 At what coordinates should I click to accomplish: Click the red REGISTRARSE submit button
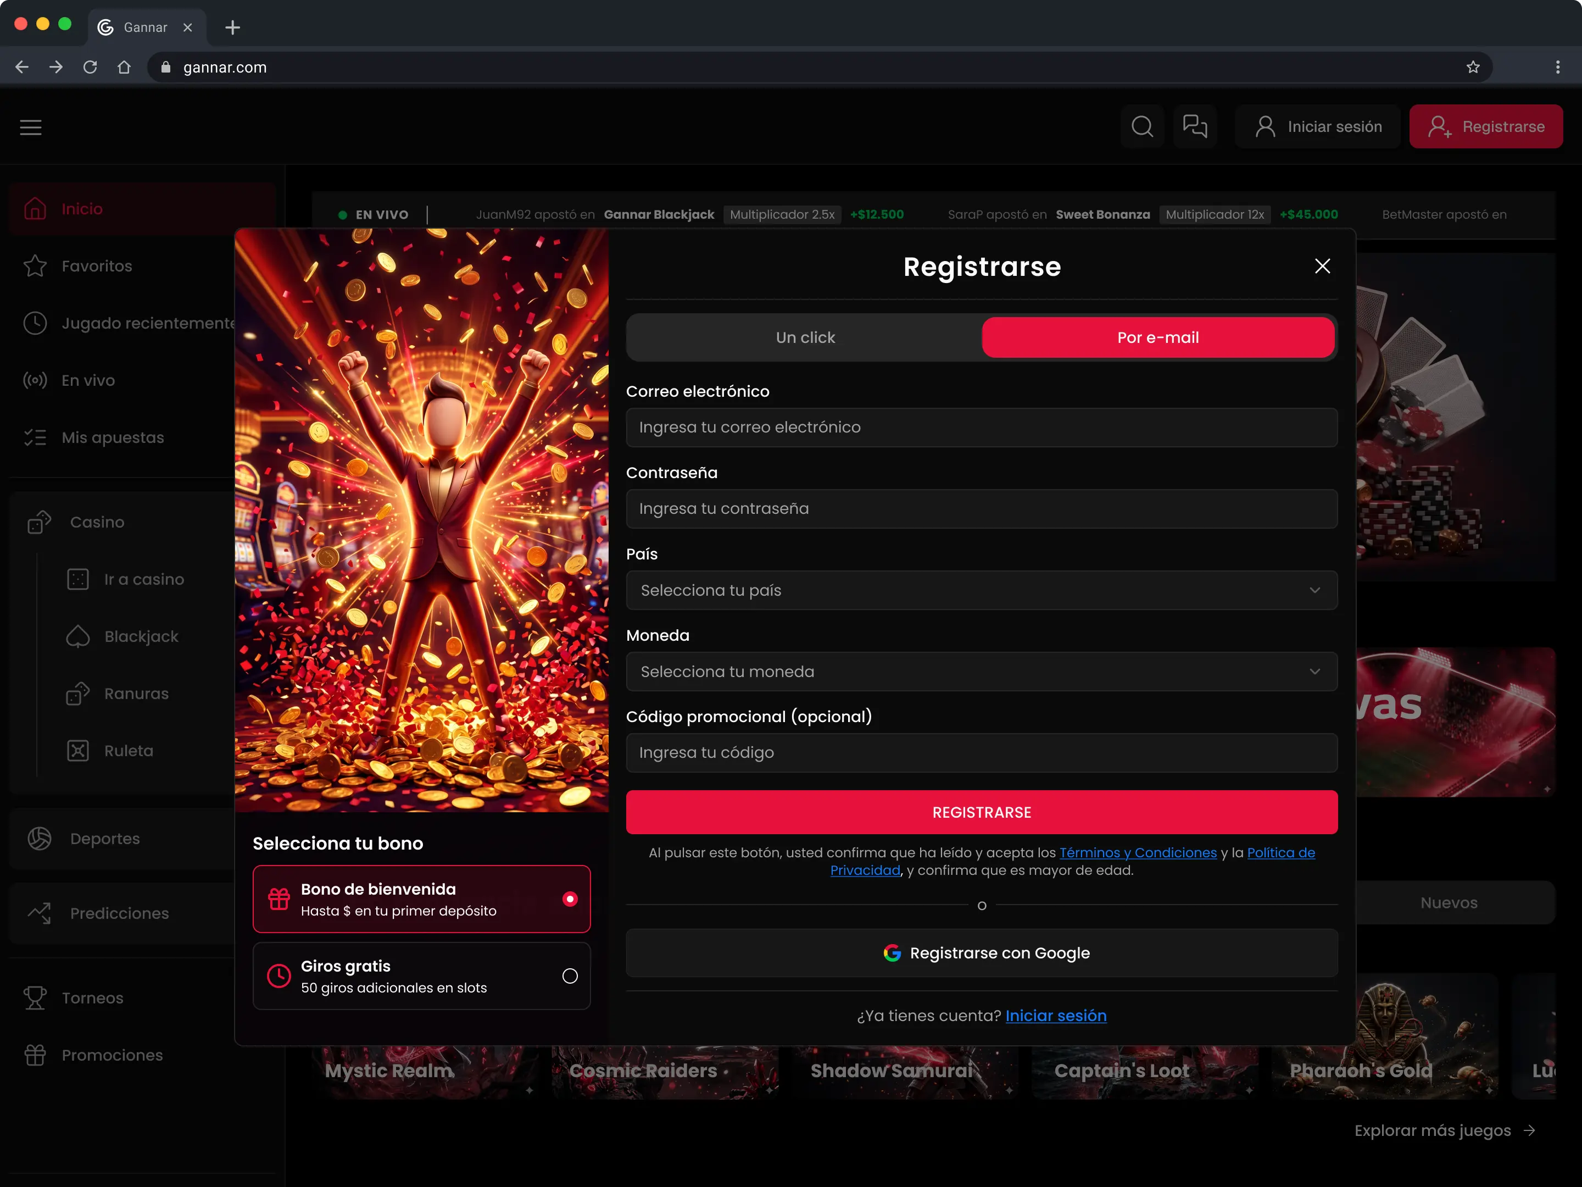[981, 812]
